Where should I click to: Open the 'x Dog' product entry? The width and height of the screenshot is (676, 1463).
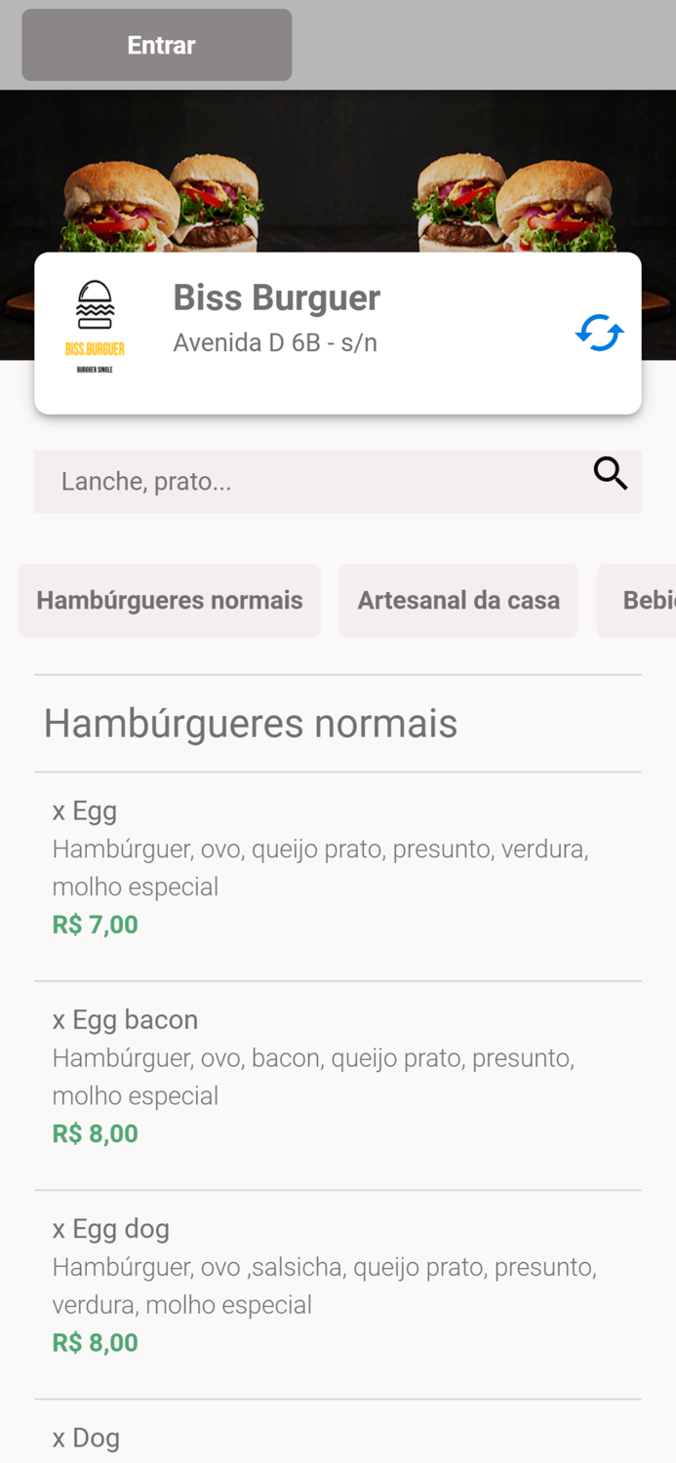pyautogui.click(x=86, y=1437)
